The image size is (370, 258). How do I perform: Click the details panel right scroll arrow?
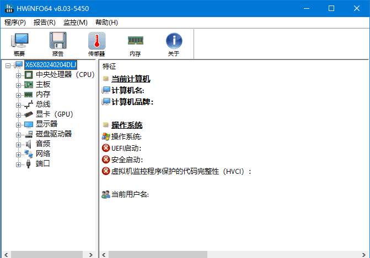point(363,255)
